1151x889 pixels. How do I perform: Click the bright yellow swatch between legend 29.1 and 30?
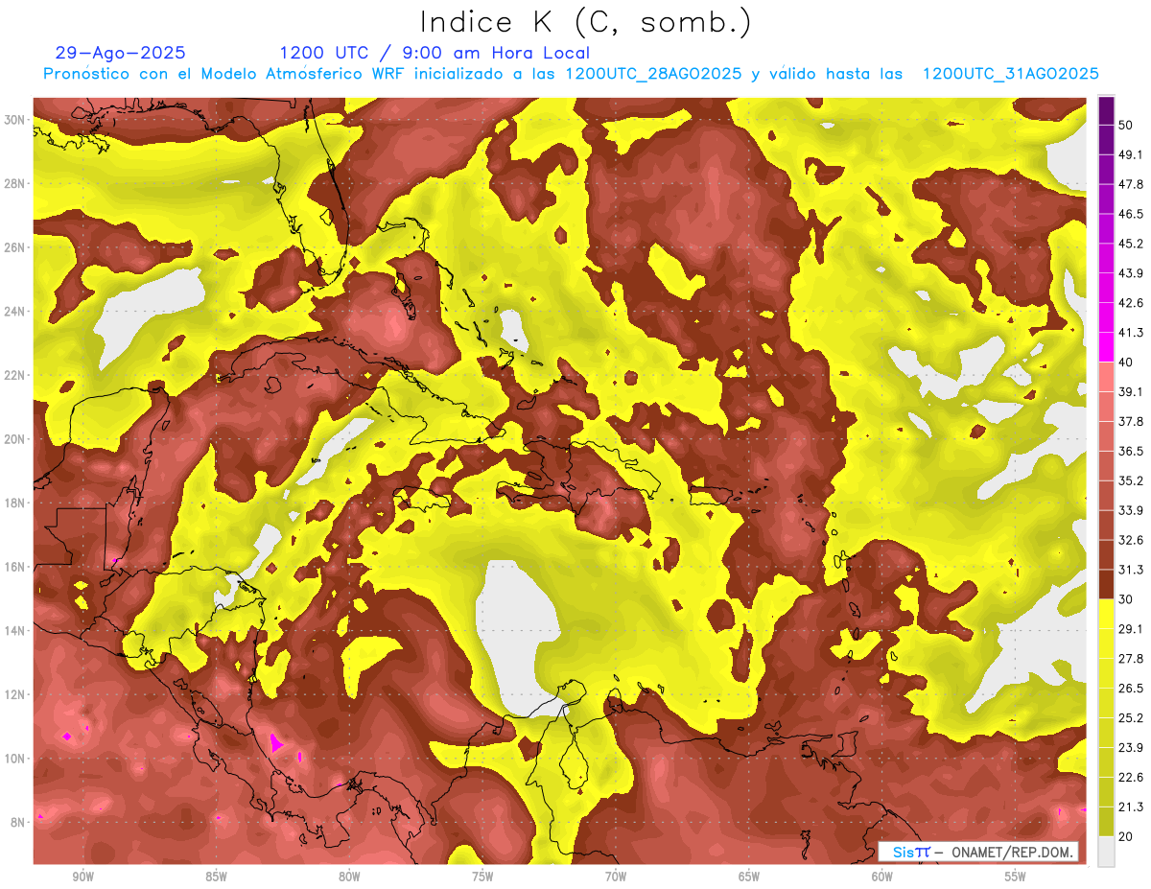tap(1107, 614)
